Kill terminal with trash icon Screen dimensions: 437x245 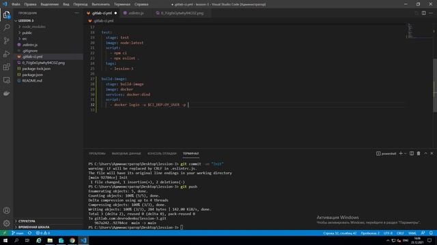coord(419,153)
